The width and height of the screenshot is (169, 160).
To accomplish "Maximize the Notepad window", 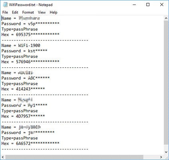I will (148, 5).
